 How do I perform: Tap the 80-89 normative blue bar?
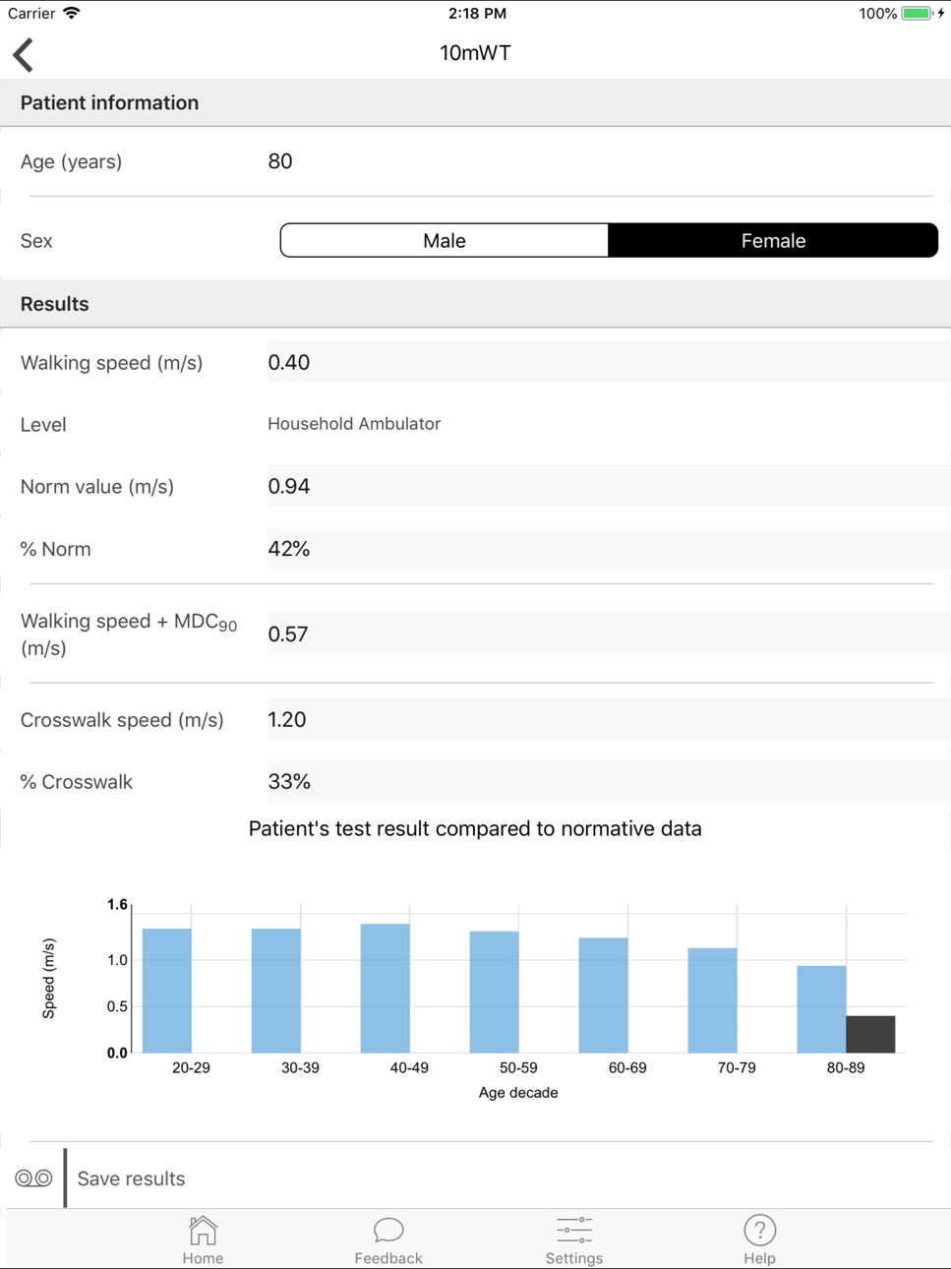[821, 1009]
